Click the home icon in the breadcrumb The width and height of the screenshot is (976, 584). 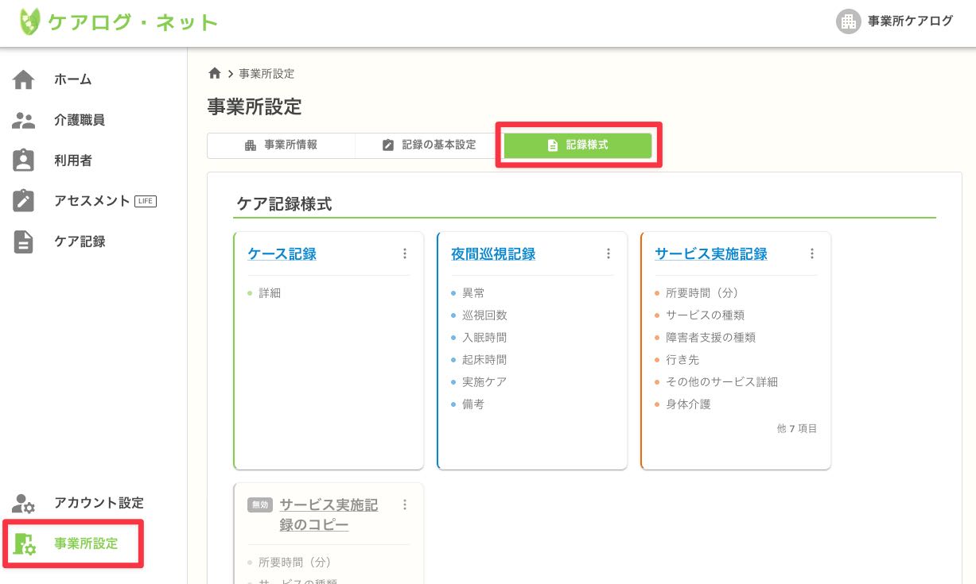coord(215,73)
